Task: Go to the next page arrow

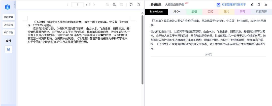Action: (x=94, y=5)
